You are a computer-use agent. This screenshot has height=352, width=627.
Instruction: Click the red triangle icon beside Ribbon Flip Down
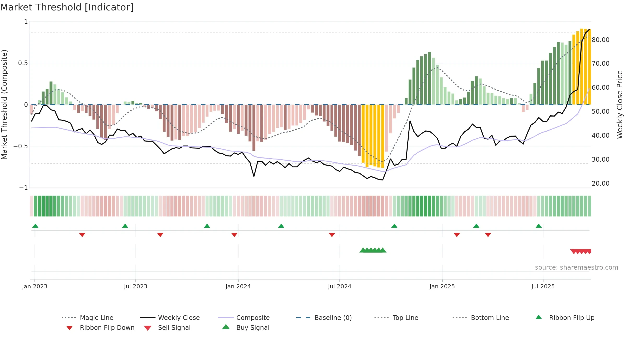pos(69,328)
